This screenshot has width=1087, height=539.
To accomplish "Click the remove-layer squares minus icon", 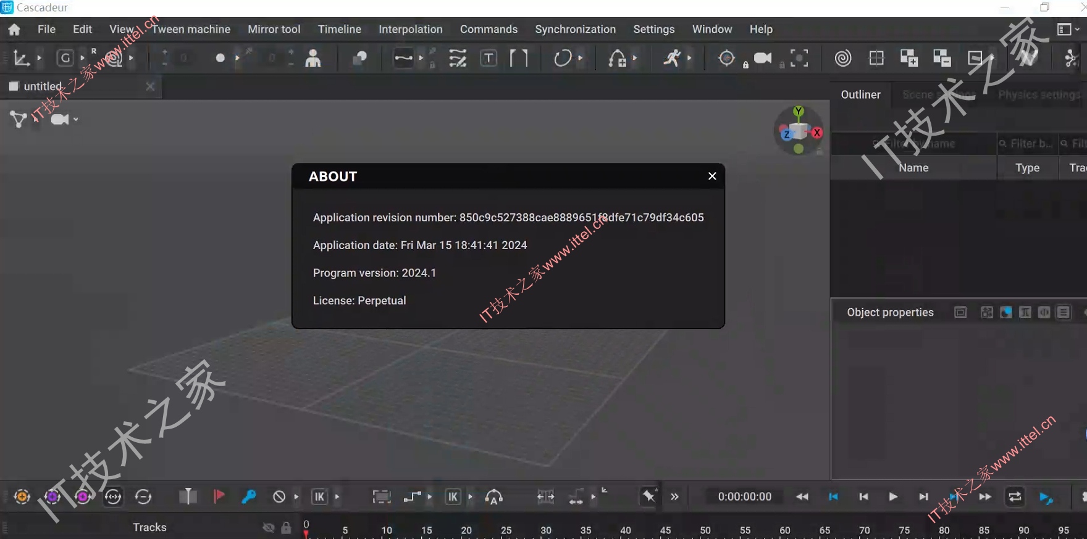I will (942, 59).
